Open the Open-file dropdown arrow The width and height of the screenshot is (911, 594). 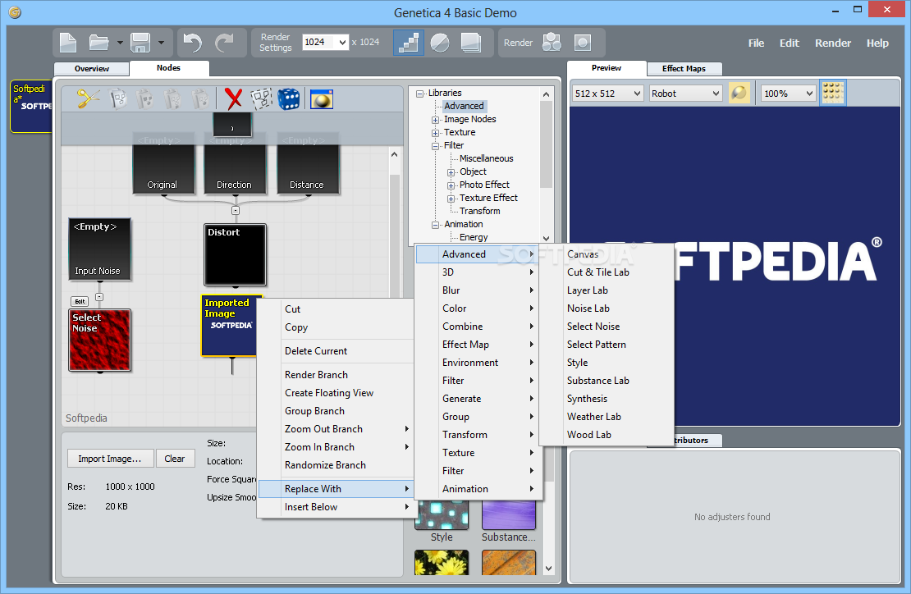(x=120, y=43)
